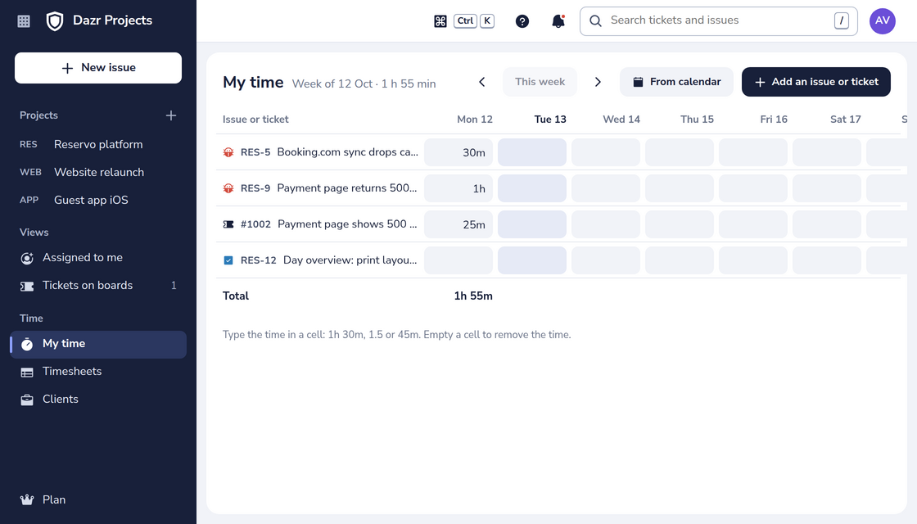Image resolution: width=917 pixels, height=524 pixels.
Task: Click Add an issue or ticket
Action: [x=815, y=82]
